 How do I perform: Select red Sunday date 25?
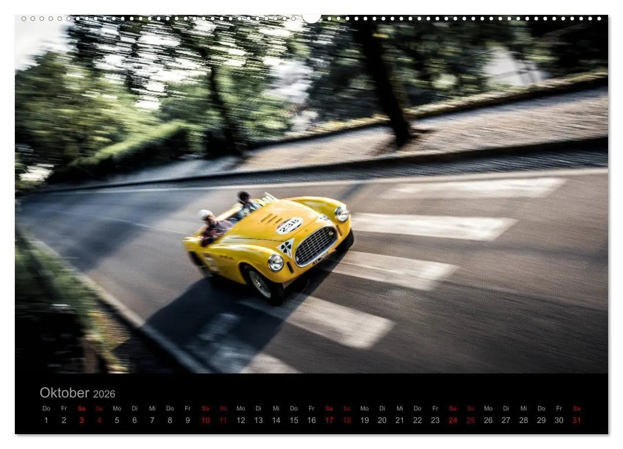point(471,420)
